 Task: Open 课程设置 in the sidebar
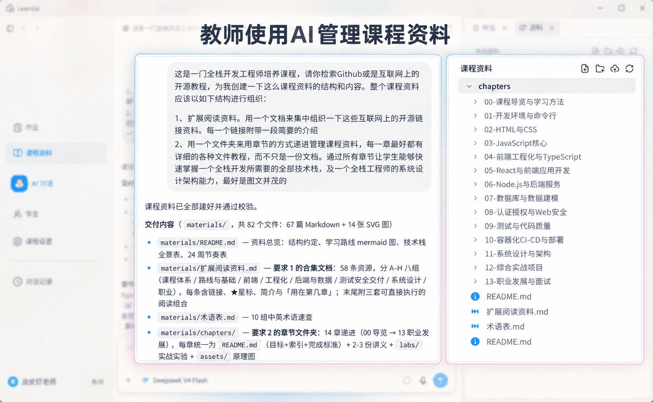point(33,241)
